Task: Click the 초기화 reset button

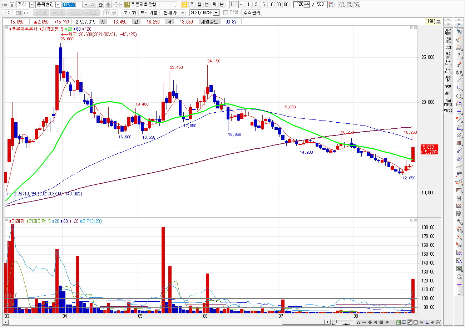Action: click(x=129, y=13)
